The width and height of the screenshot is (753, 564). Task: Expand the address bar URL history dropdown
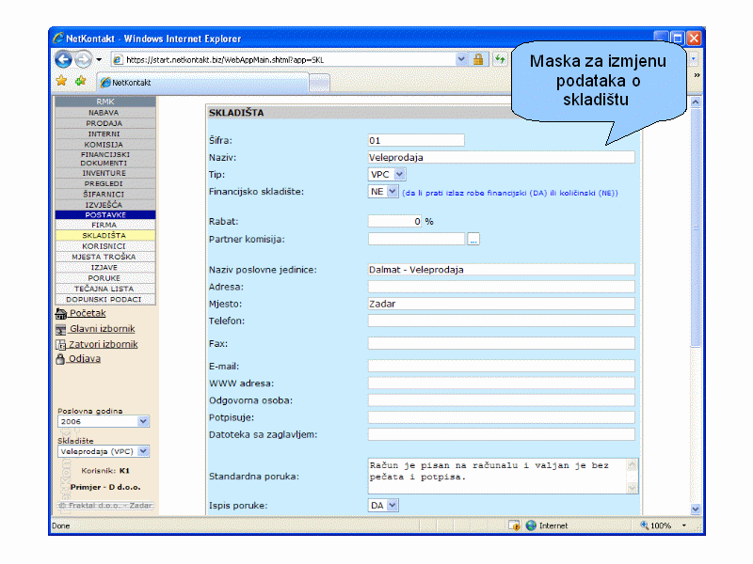point(461,59)
